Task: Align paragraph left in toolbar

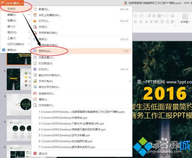Action: click(x=136, y=22)
